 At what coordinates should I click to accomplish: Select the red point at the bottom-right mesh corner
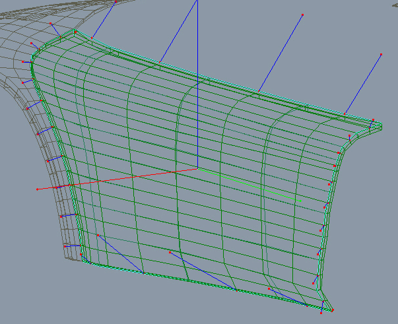tap(332, 310)
